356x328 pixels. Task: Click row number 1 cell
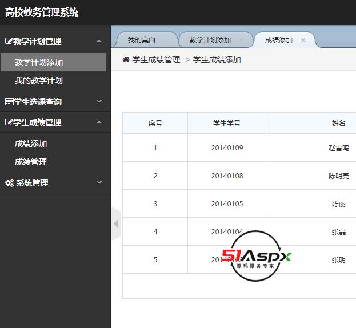[x=155, y=147]
